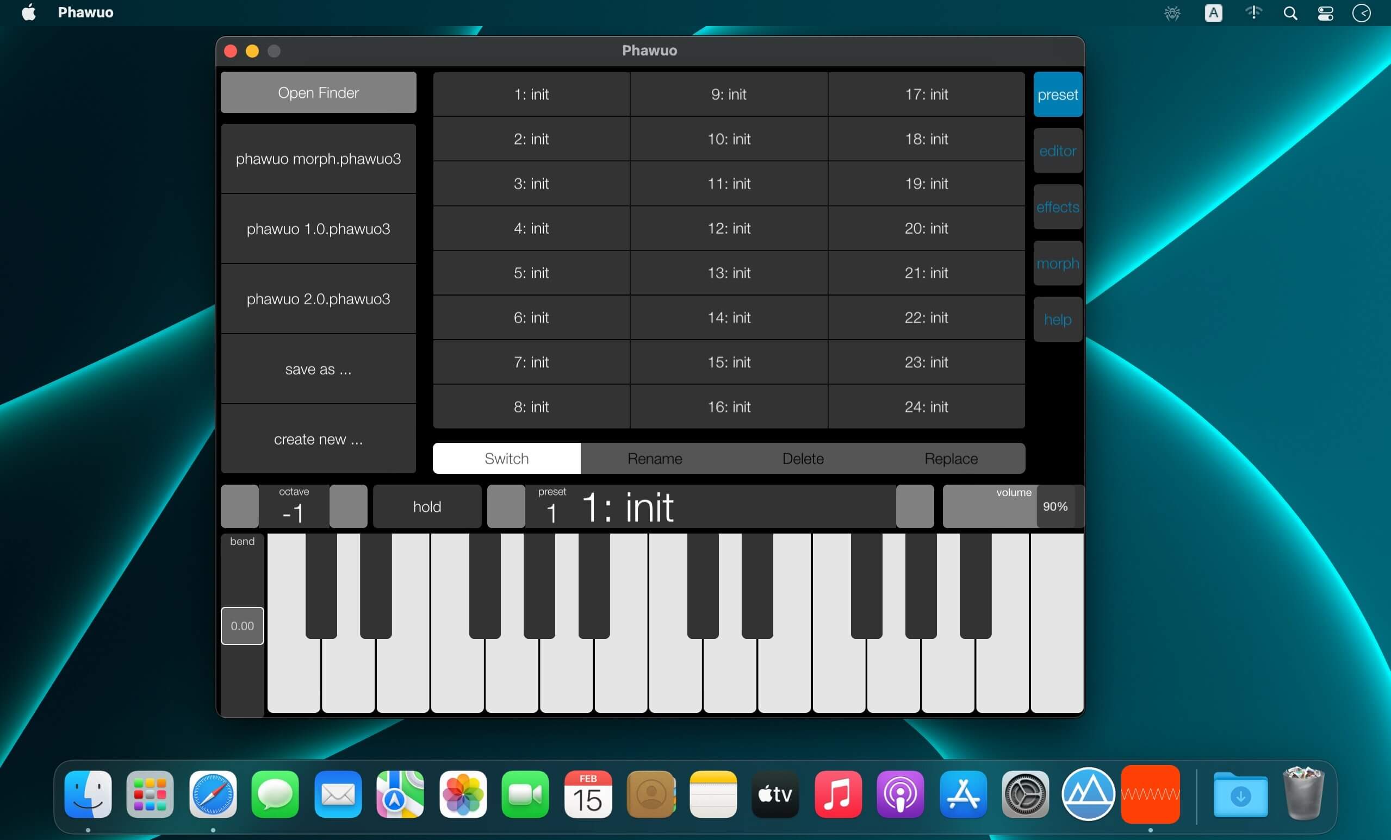Screen dimensions: 1391x840
Task: Increase the octave with the right gray button
Action: (x=349, y=506)
